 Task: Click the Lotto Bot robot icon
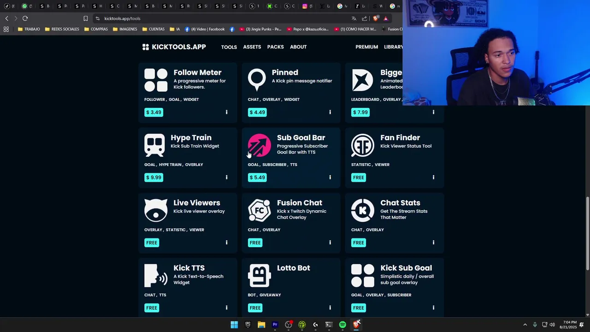tap(259, 275)
